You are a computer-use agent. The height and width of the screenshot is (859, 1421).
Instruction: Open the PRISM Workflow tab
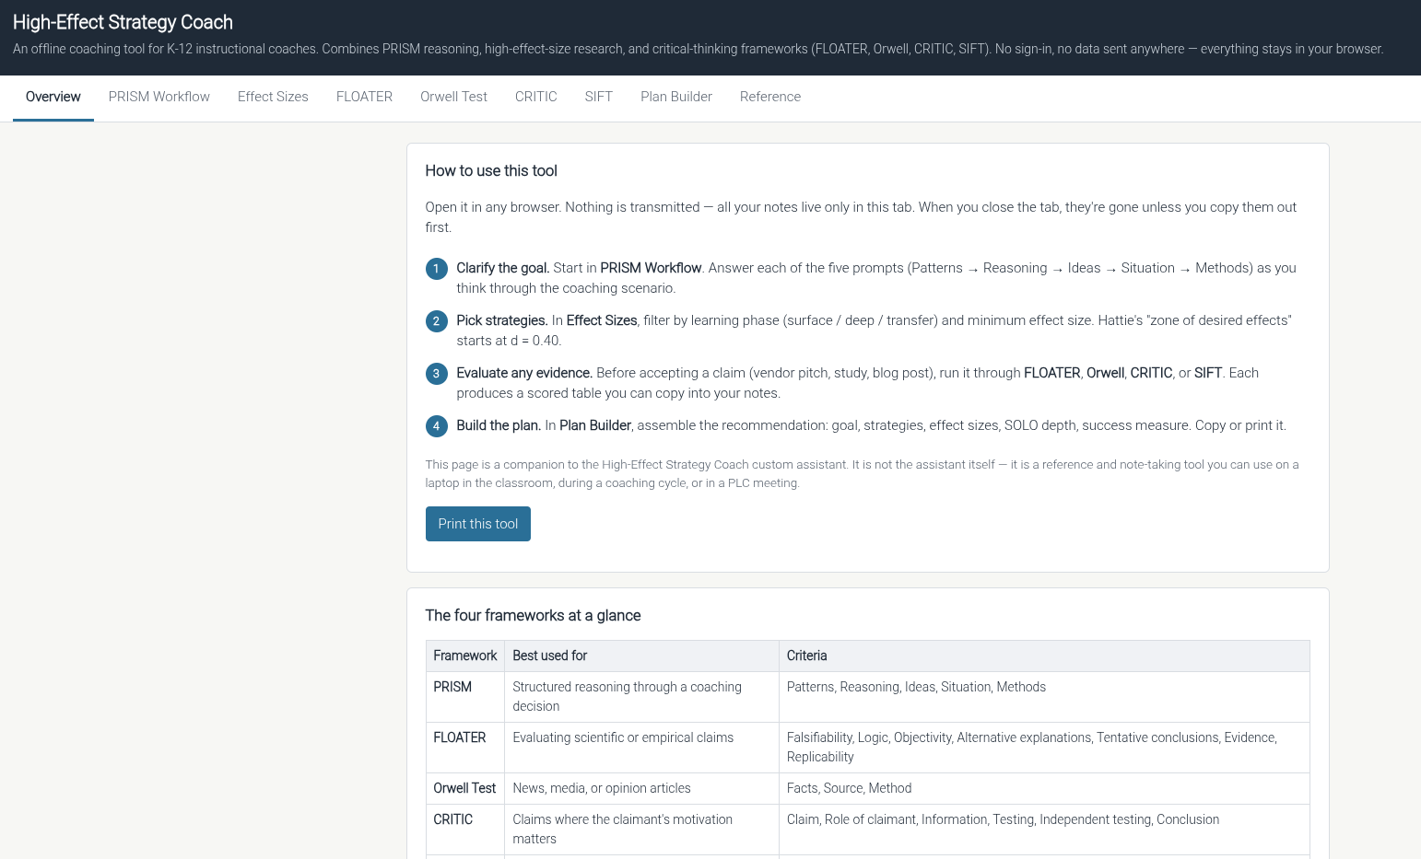tap(159, 97)
